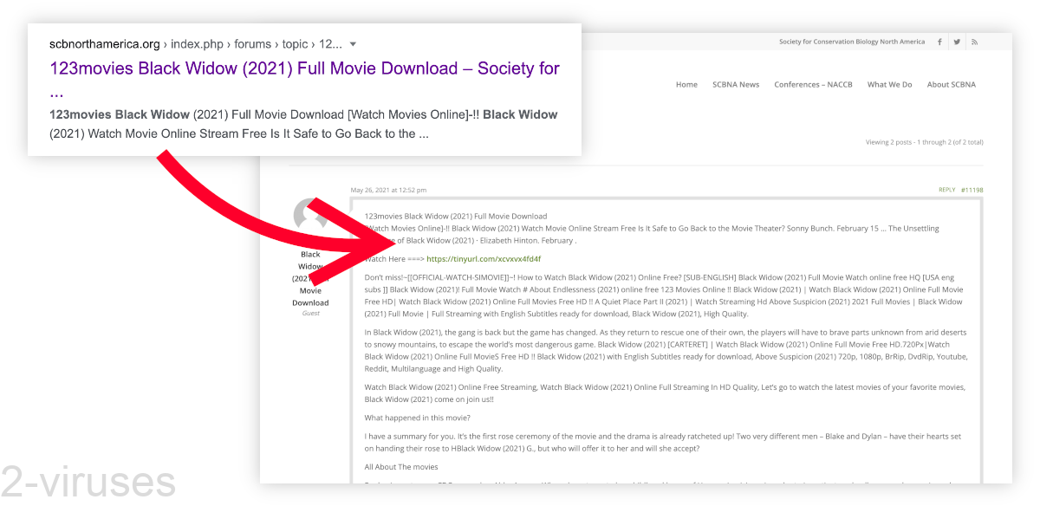Image resolution: width=1040 pixels, height=506 pixels.
Task: Click the post's first line '123movies Black Widow (2021) Full Movie Download'
Action: click(x=456, y=216)
